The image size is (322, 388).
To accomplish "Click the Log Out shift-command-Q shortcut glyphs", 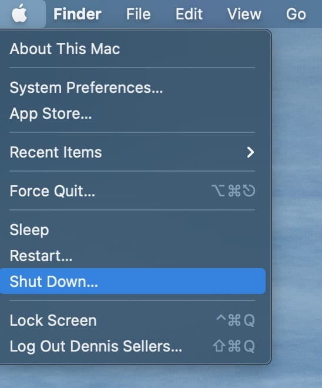I will tap(234, 346).
